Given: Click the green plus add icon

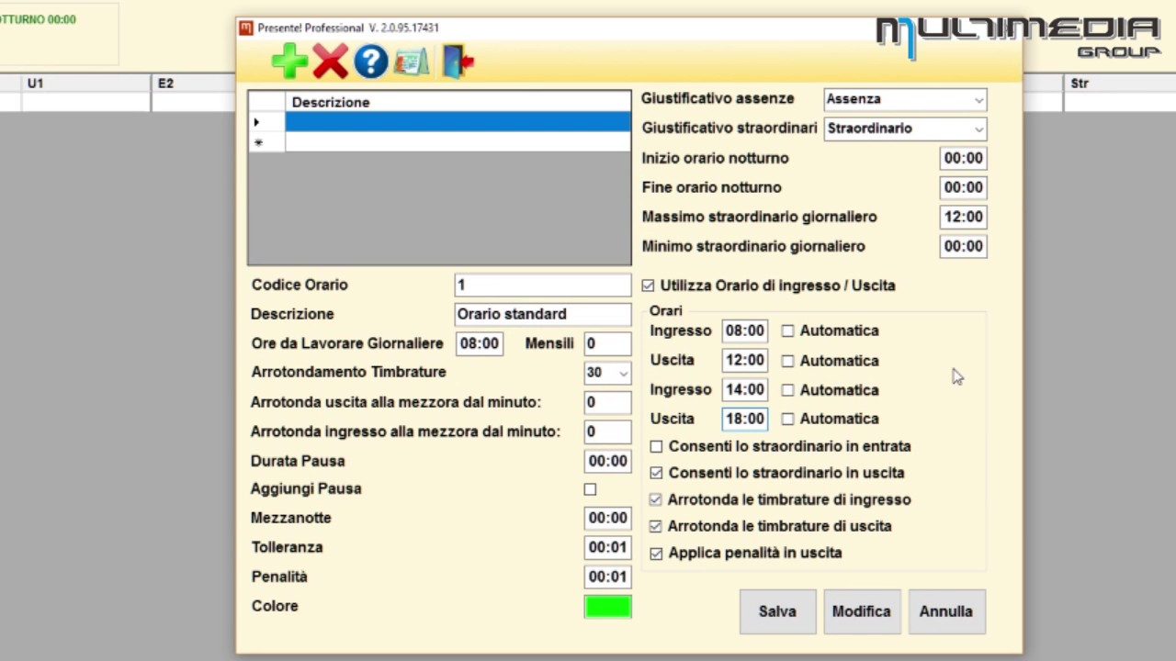Looking at the screenshot, I should [289, 62].
